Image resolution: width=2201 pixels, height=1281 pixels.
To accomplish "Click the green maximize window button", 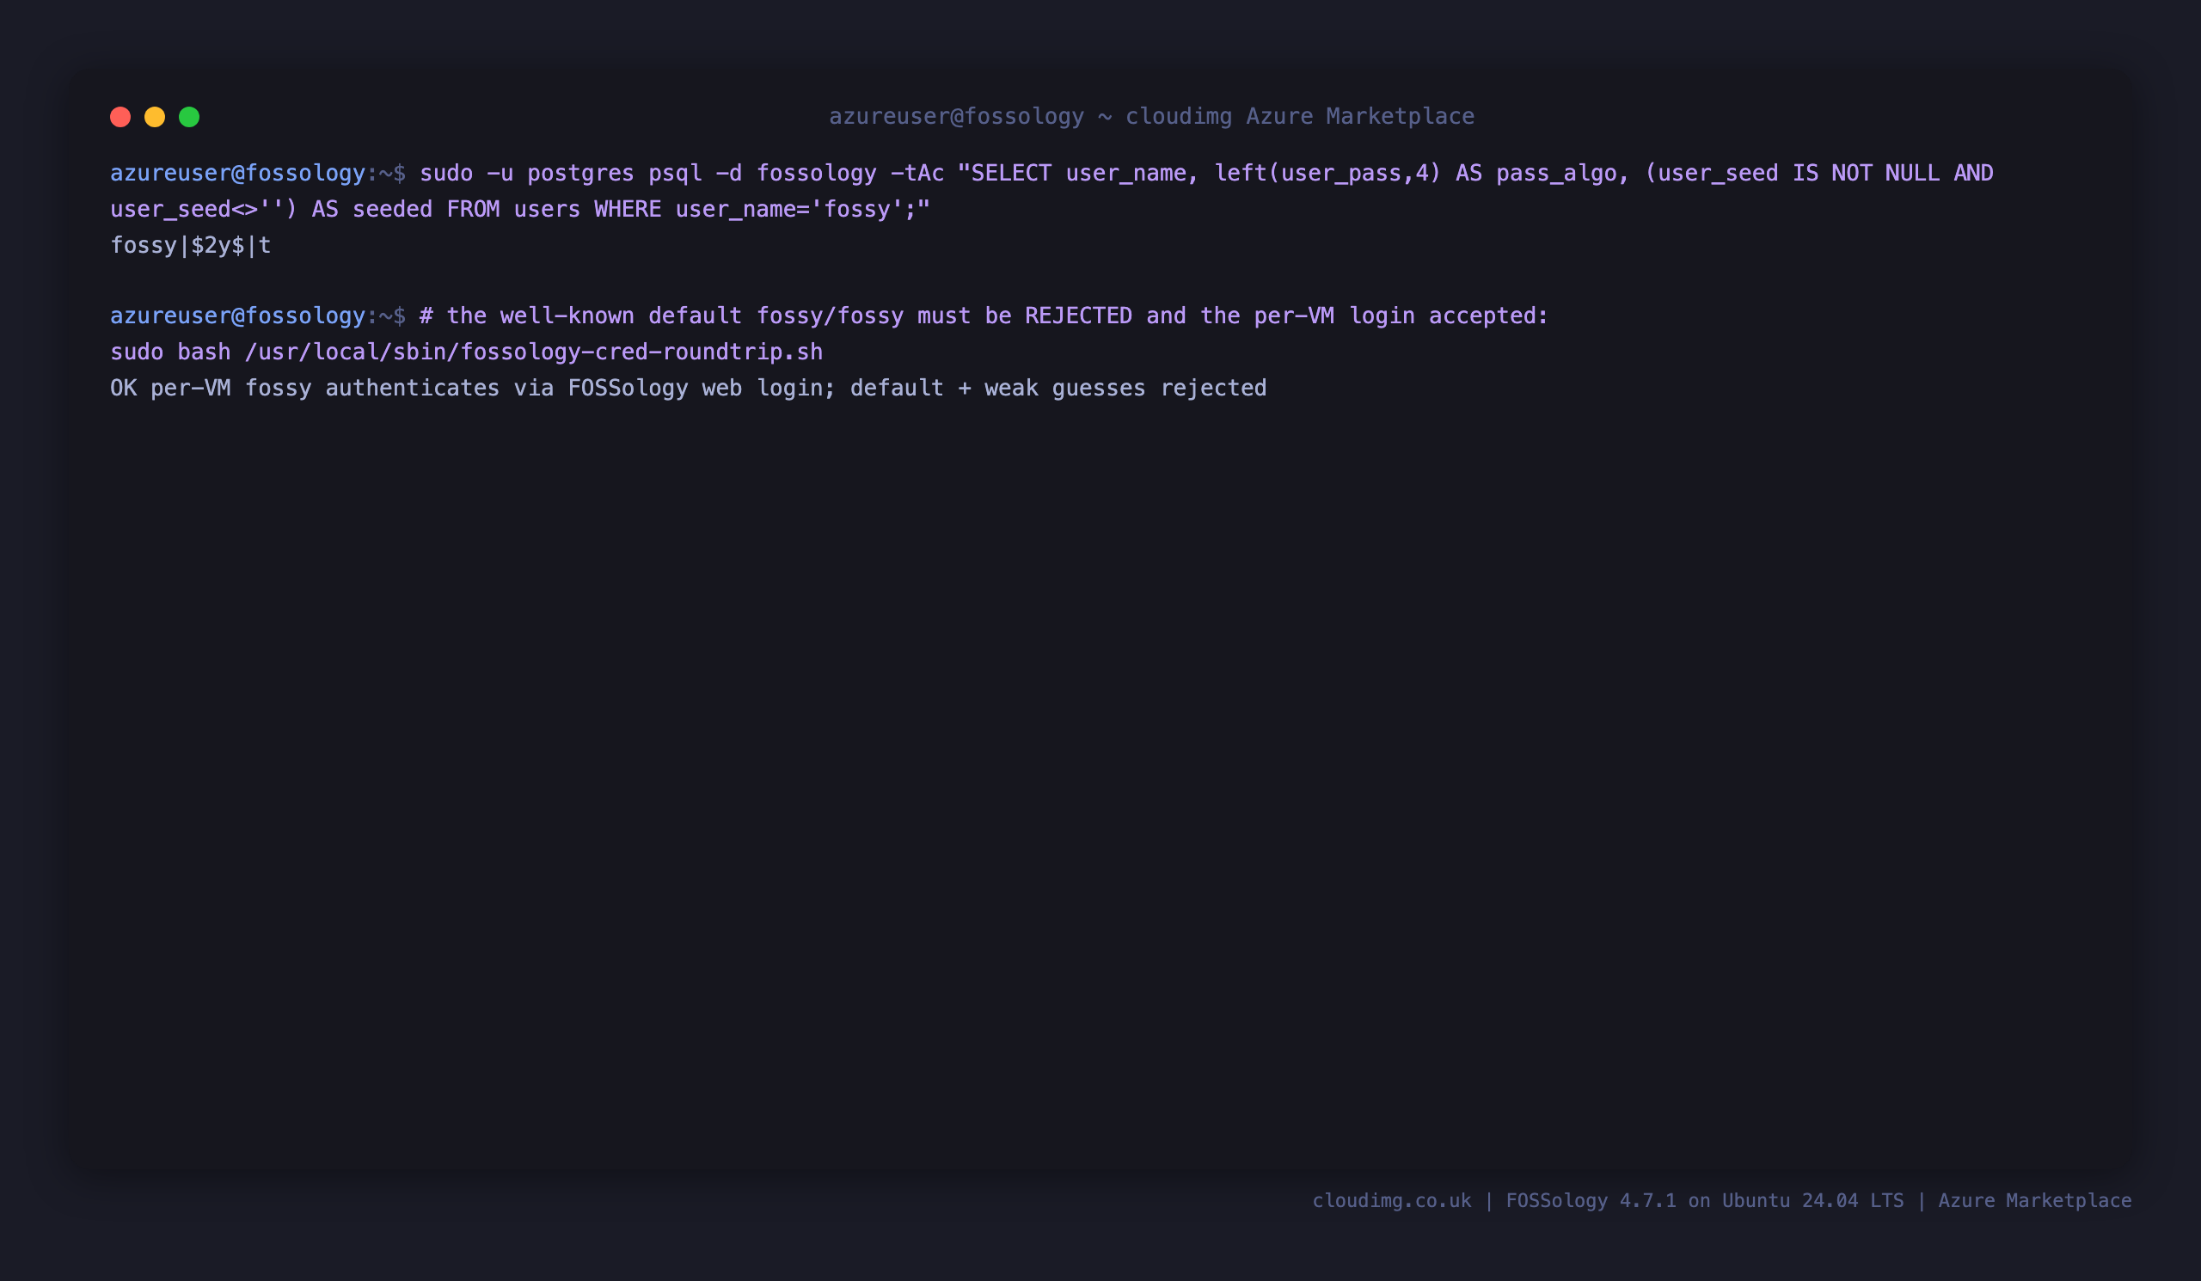I will 189,117.
